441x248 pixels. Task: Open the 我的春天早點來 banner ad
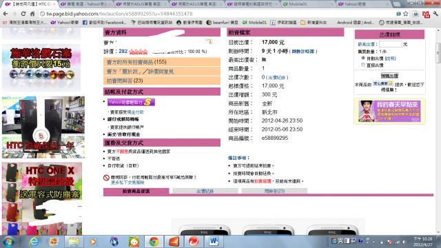389,112
